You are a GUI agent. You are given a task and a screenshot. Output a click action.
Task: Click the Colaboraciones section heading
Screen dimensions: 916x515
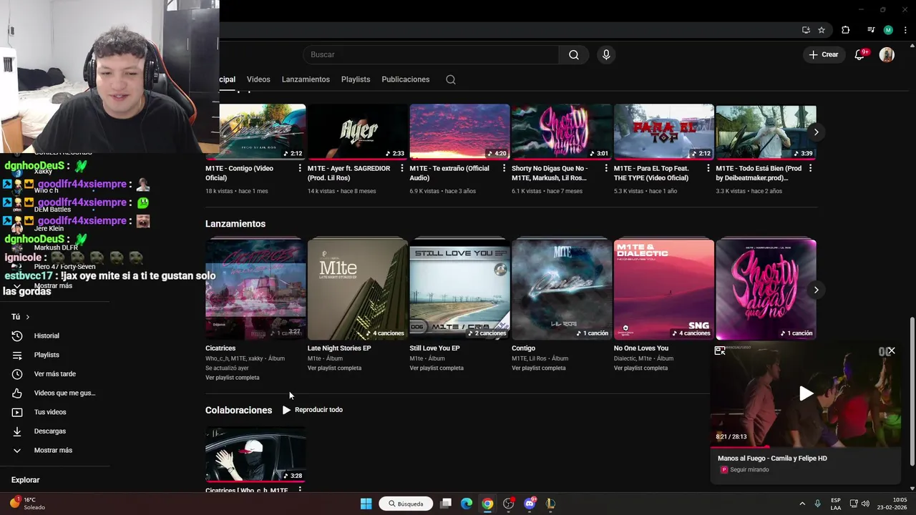point(238,411)
